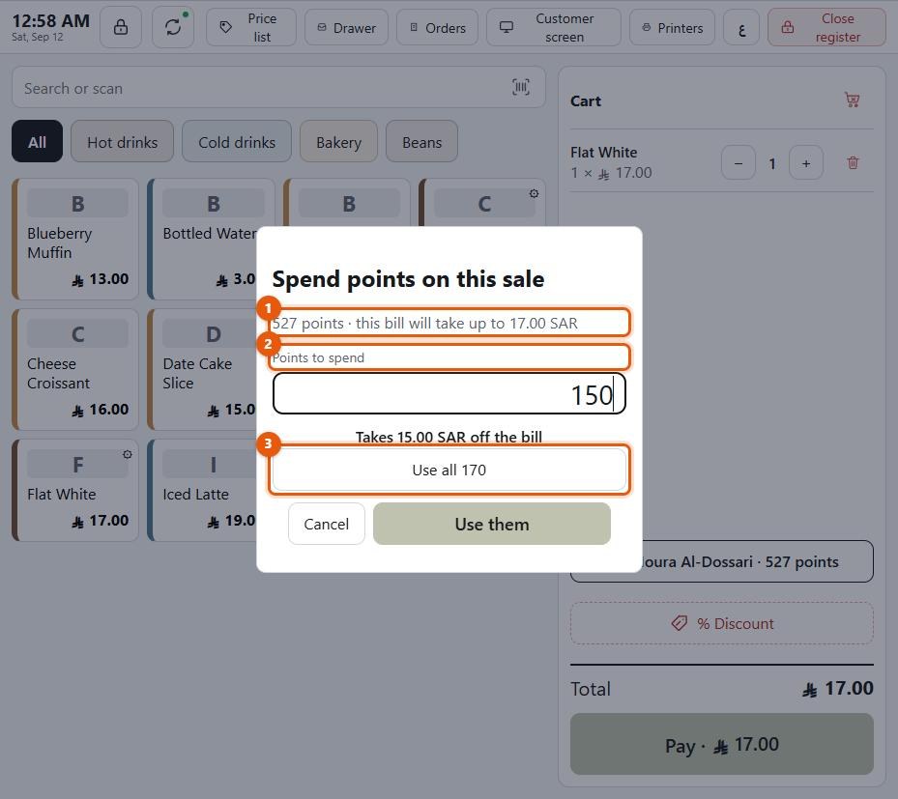This screenshot has width=898, height=799.
Task: Click the Al-Dossari 527 points customer button
Action: (x=757, y=561)
